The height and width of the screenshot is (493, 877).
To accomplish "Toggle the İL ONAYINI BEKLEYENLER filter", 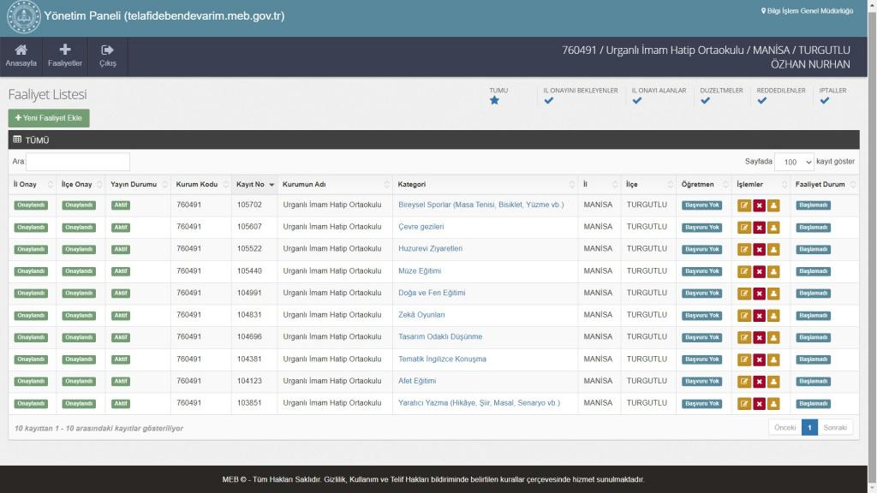I will pyautogui.click(x=549, y=101).
